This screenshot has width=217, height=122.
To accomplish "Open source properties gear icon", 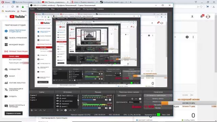I will (65, 110).
